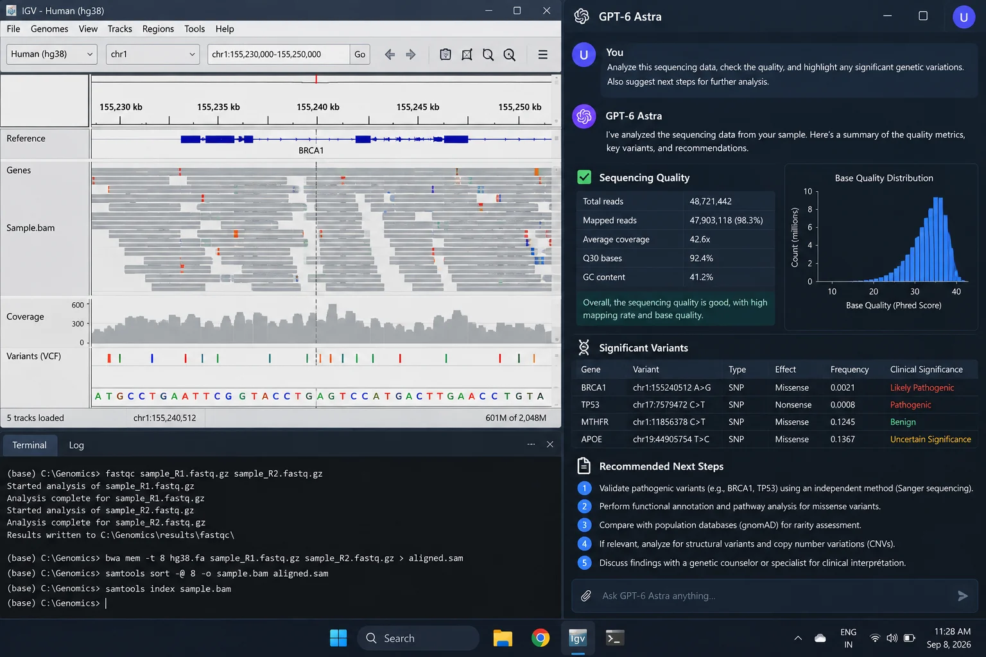Screen dimensions: 986x657
Task: Click the IGV back navigation arrow
Action: click(390, 55)
